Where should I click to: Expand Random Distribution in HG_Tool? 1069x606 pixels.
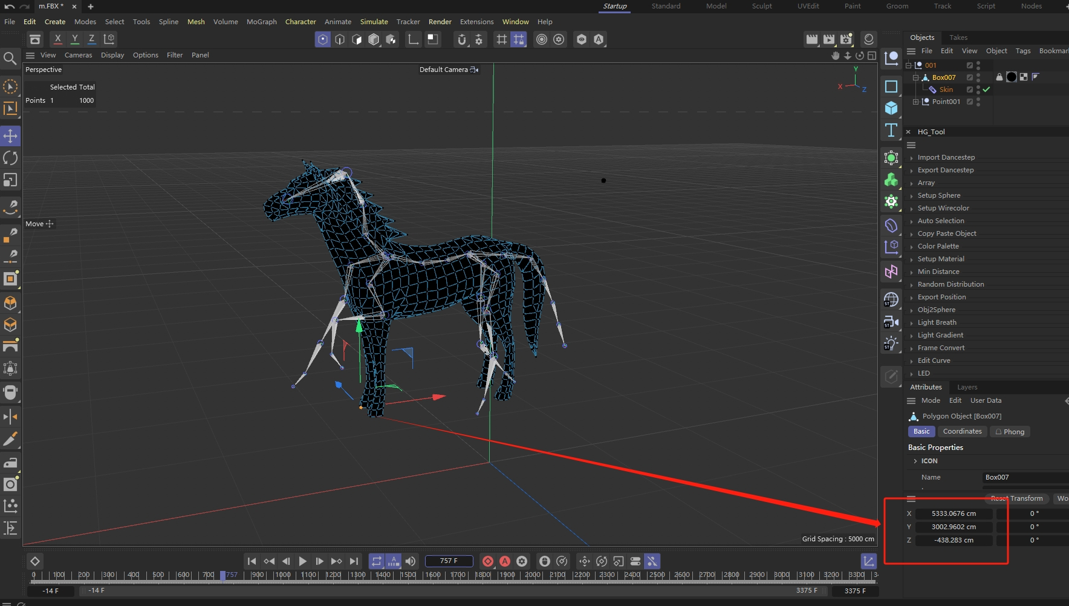click(x=912, y=285)
